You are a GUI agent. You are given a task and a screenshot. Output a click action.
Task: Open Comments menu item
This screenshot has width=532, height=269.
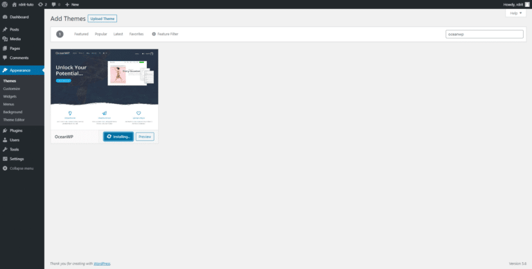(19, 58)
